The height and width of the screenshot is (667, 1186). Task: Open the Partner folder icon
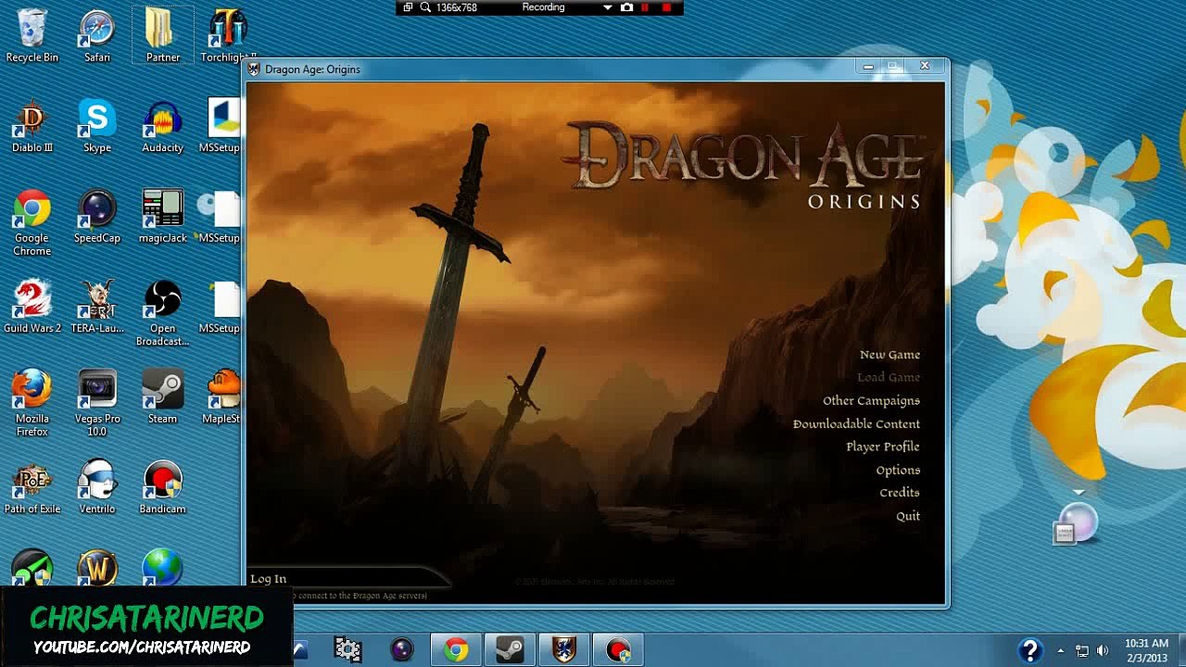coord(162,37)
